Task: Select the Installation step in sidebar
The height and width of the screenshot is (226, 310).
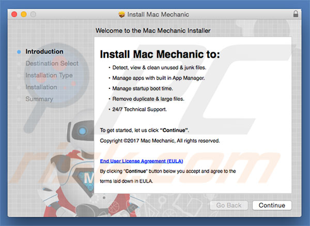Action: 41,87
